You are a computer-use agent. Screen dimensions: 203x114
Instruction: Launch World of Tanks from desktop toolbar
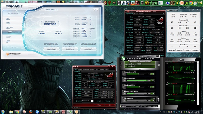tap(142, 3)
